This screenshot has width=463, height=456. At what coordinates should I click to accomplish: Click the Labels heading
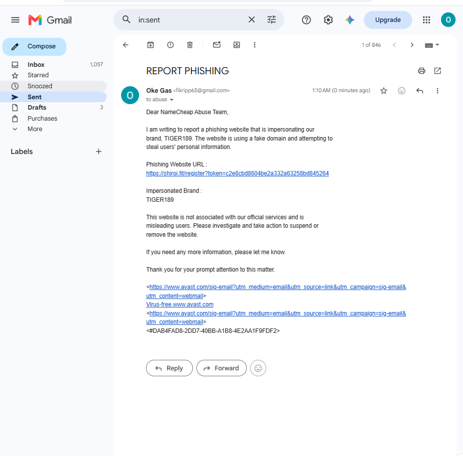point(22,152)
